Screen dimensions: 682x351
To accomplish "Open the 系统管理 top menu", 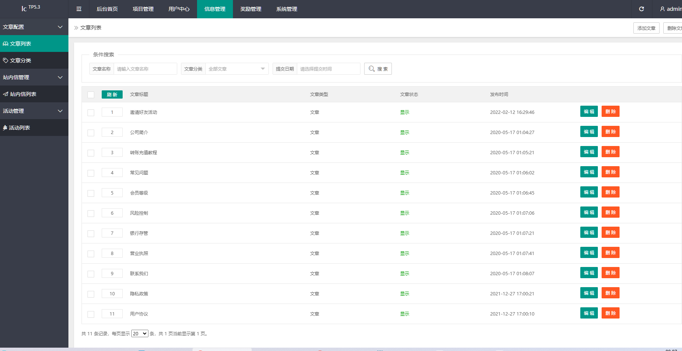I will pyautogui.click(x=286, y=9).
